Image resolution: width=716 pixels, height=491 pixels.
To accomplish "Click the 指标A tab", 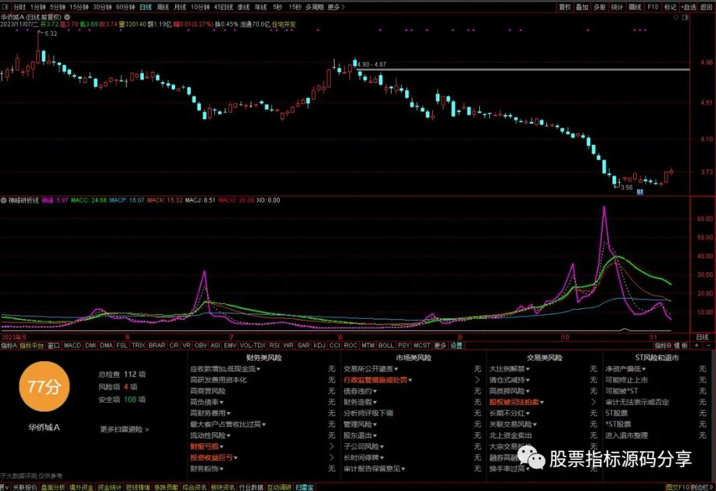I will (9, 345).
